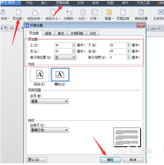Open the 分栏 columns tool in ribbon

[x=83, y=14]
